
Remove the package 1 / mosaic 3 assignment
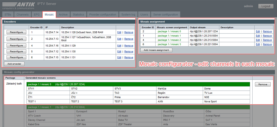267,44
